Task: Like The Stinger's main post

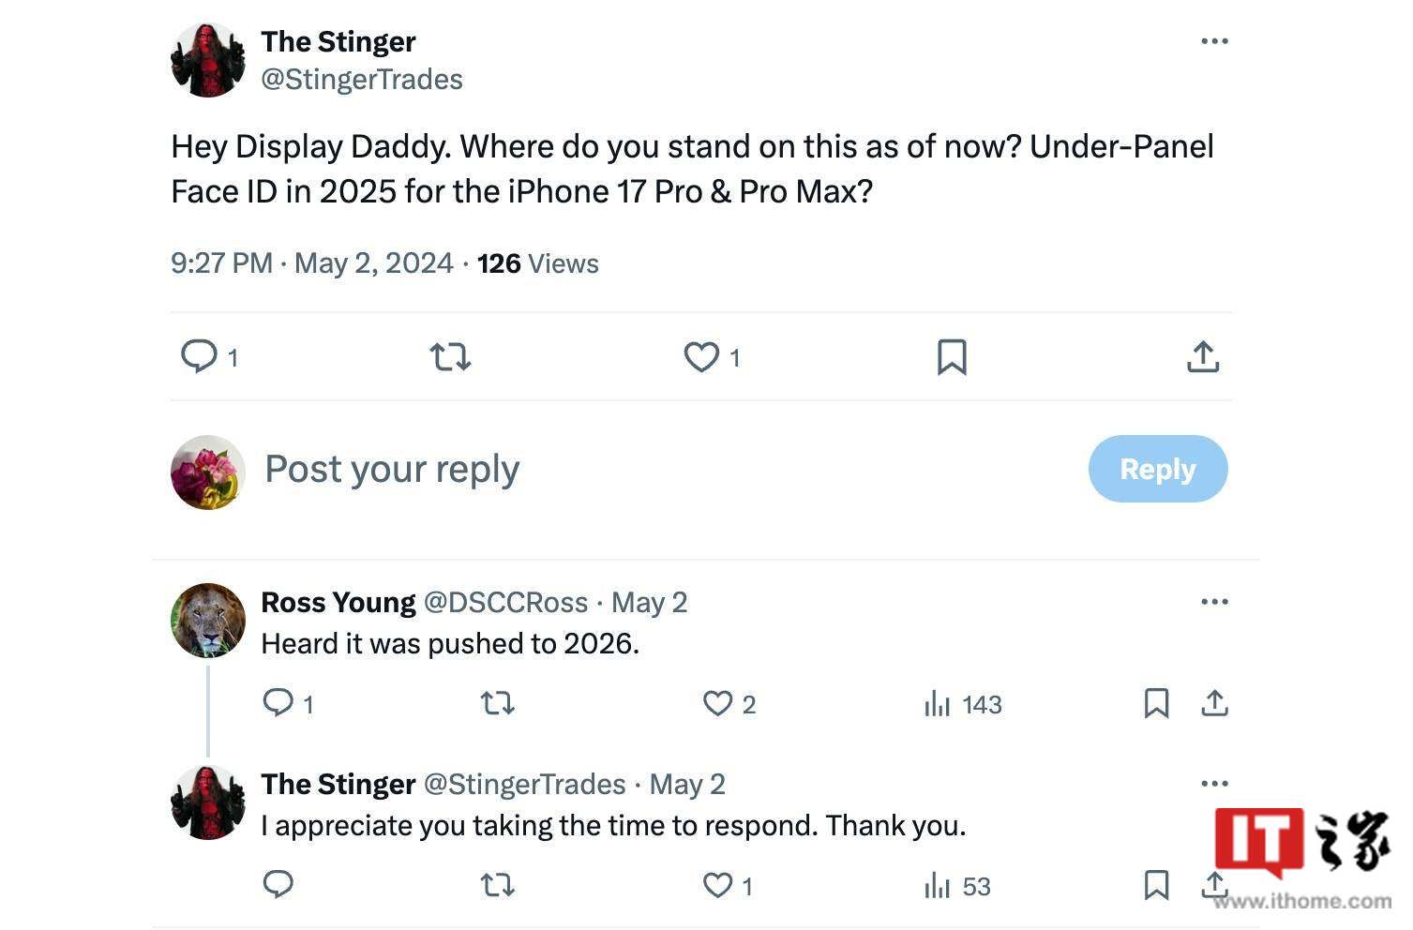Action: (x=700, y=357)
